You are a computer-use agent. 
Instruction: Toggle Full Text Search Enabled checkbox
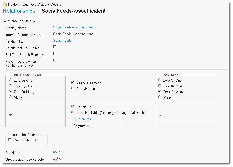tap(55, 53)
